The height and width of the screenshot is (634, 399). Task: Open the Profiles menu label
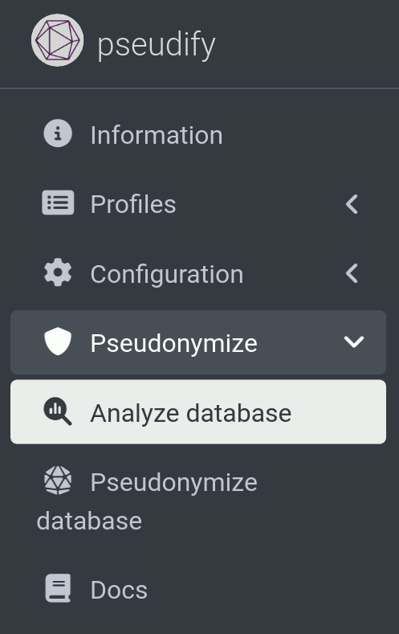[x=133, y=204]
